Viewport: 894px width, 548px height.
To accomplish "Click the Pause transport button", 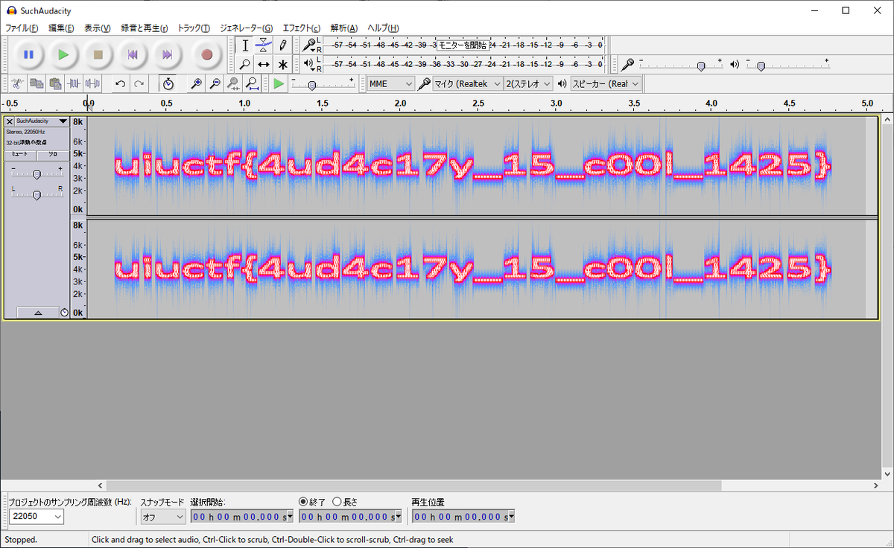I will click(28, 54).
